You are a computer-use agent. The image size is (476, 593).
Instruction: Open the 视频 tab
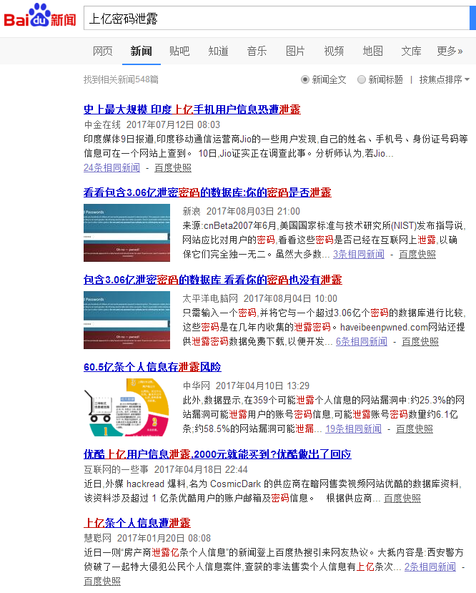[x=334, y=51]
